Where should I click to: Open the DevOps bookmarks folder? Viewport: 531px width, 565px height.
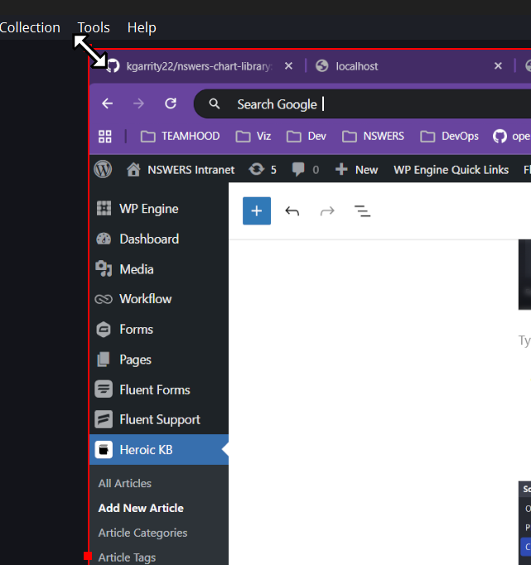(449, 136)
